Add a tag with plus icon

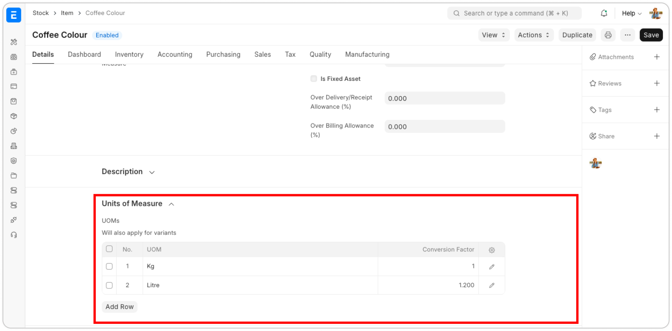coord(657,110)
